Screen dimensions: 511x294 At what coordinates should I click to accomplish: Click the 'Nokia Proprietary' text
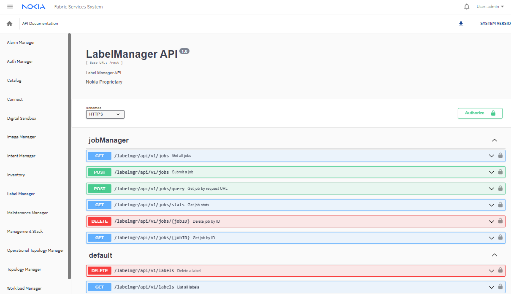click(104, 82)
